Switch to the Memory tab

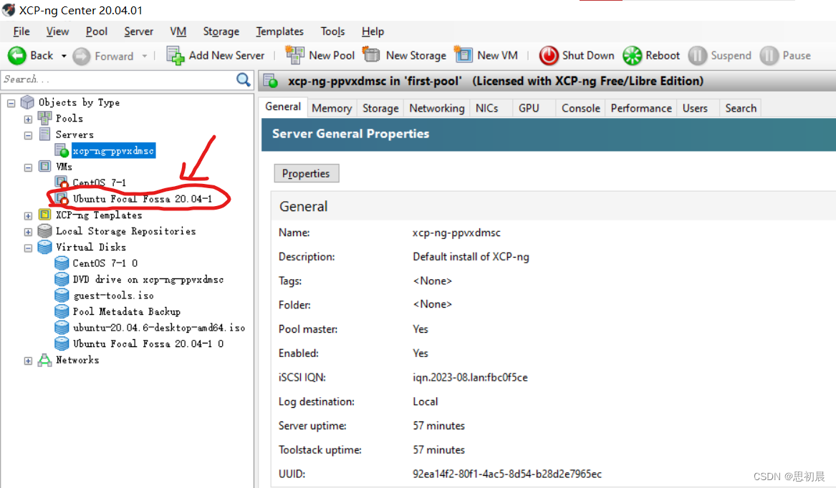point(332,108)
